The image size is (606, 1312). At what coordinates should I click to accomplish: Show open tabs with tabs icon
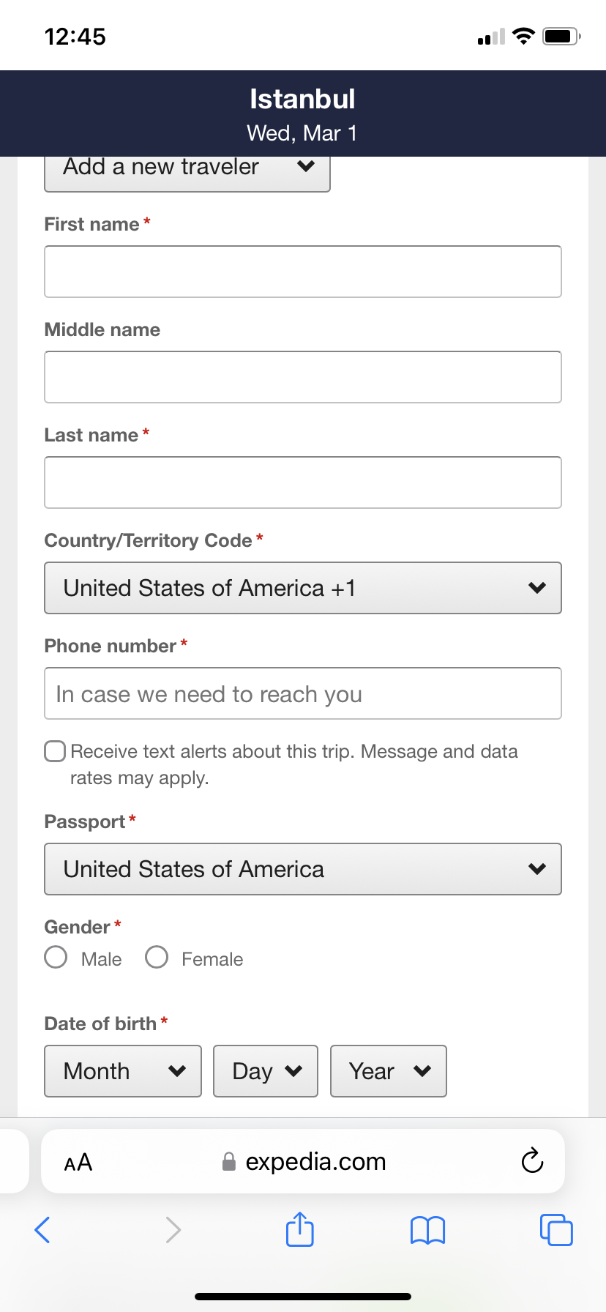point(556,1229)
